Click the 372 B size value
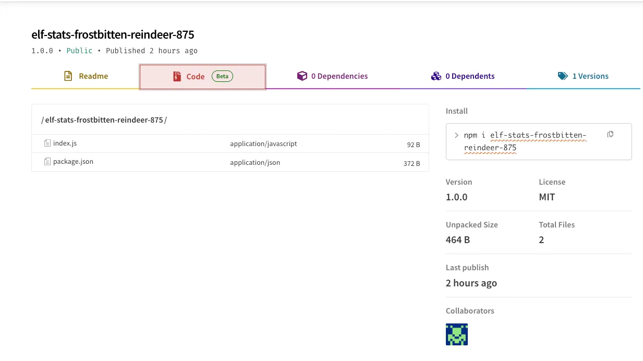 [411, 163]
